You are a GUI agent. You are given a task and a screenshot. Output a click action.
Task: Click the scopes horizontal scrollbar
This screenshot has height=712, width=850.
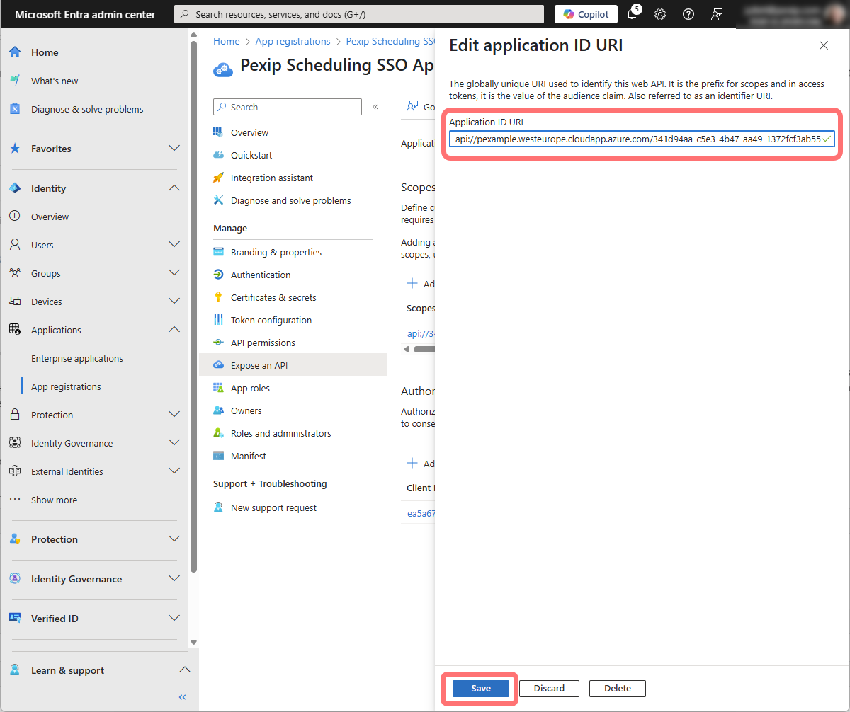pyautogui.click(x=424, y=349)
